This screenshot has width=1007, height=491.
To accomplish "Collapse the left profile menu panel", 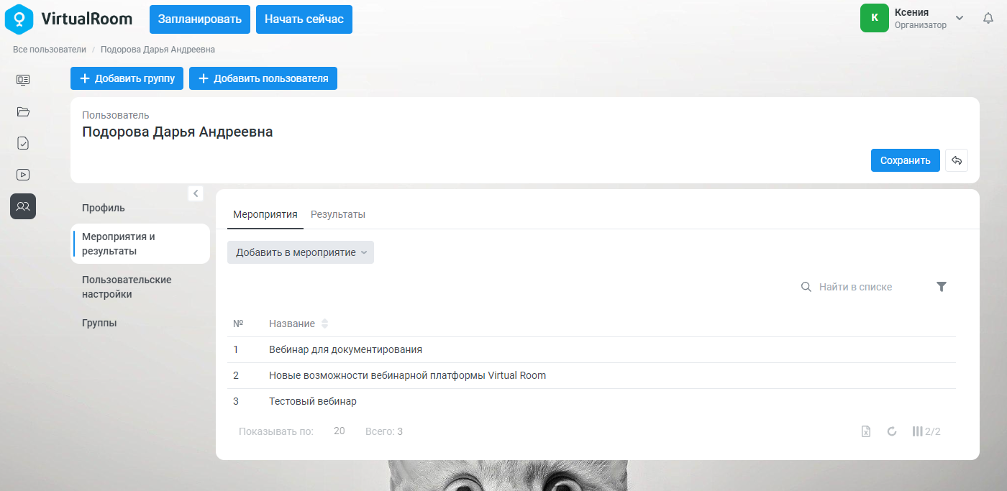I will tap(196, 193).
